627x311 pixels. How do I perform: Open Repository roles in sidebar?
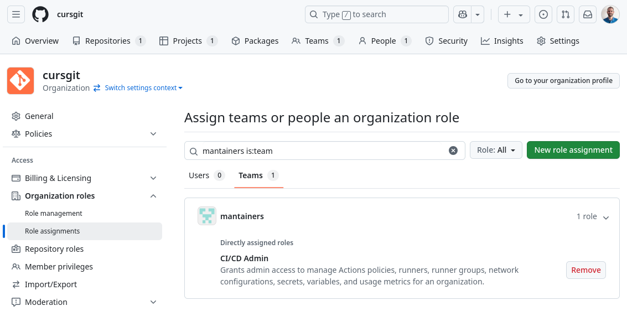pyautogui.click(x=85, y=249)
